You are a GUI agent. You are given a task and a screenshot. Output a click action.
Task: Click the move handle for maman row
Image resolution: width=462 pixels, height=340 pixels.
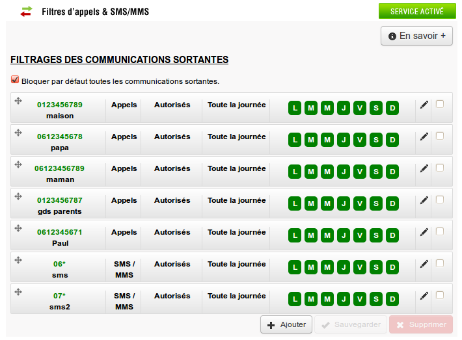[x=18, y=164]
